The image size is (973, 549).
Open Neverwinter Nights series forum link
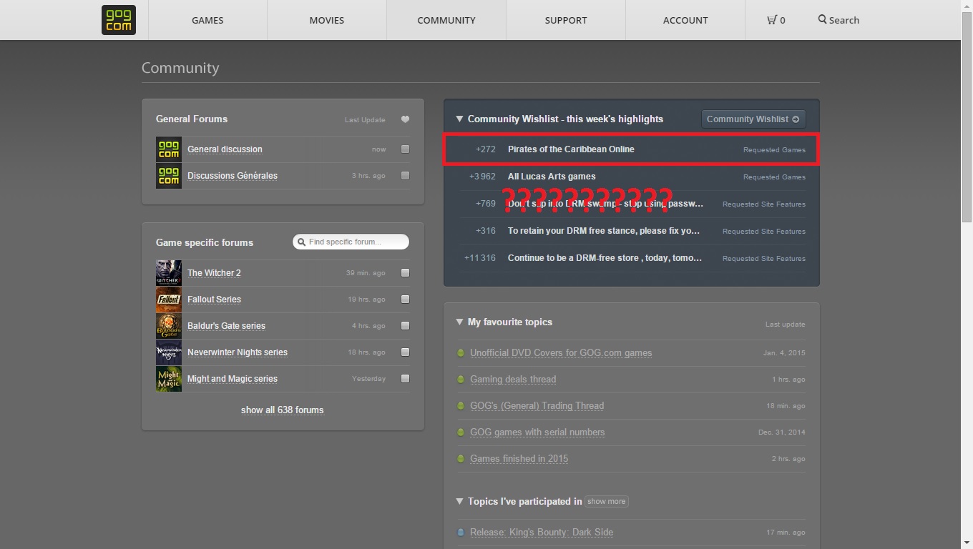coord(238,352)
